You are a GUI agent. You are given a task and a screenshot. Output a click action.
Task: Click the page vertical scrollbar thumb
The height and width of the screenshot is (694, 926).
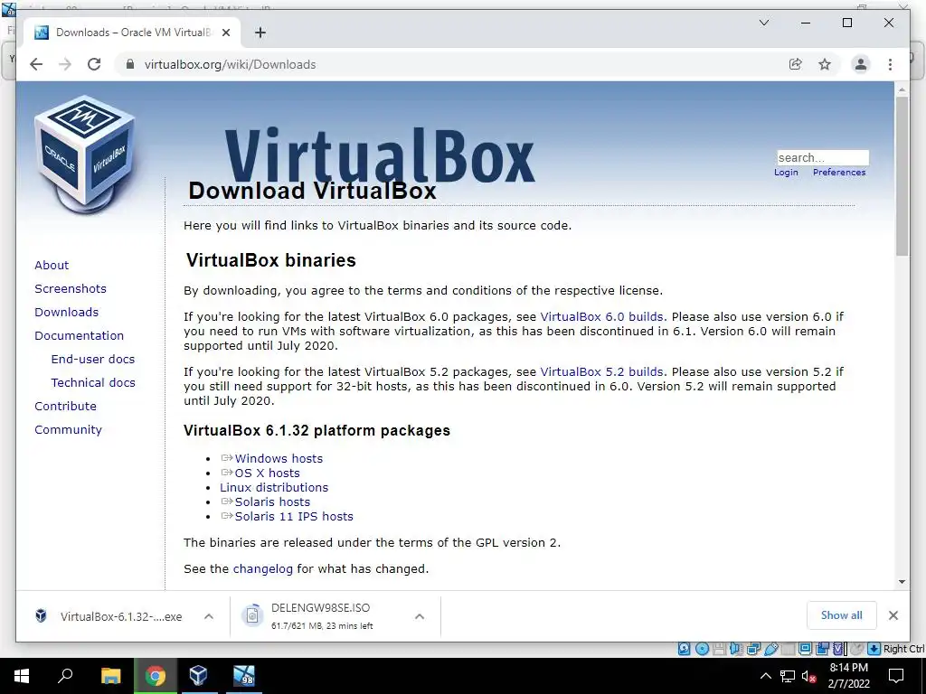902,176
